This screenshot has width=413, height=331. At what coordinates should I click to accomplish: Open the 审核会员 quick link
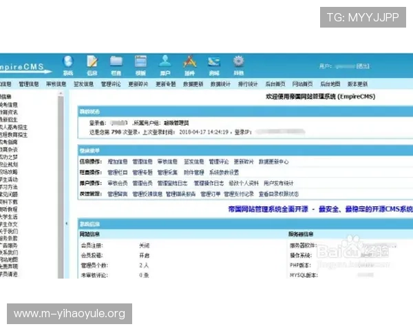tap(118, 183)
